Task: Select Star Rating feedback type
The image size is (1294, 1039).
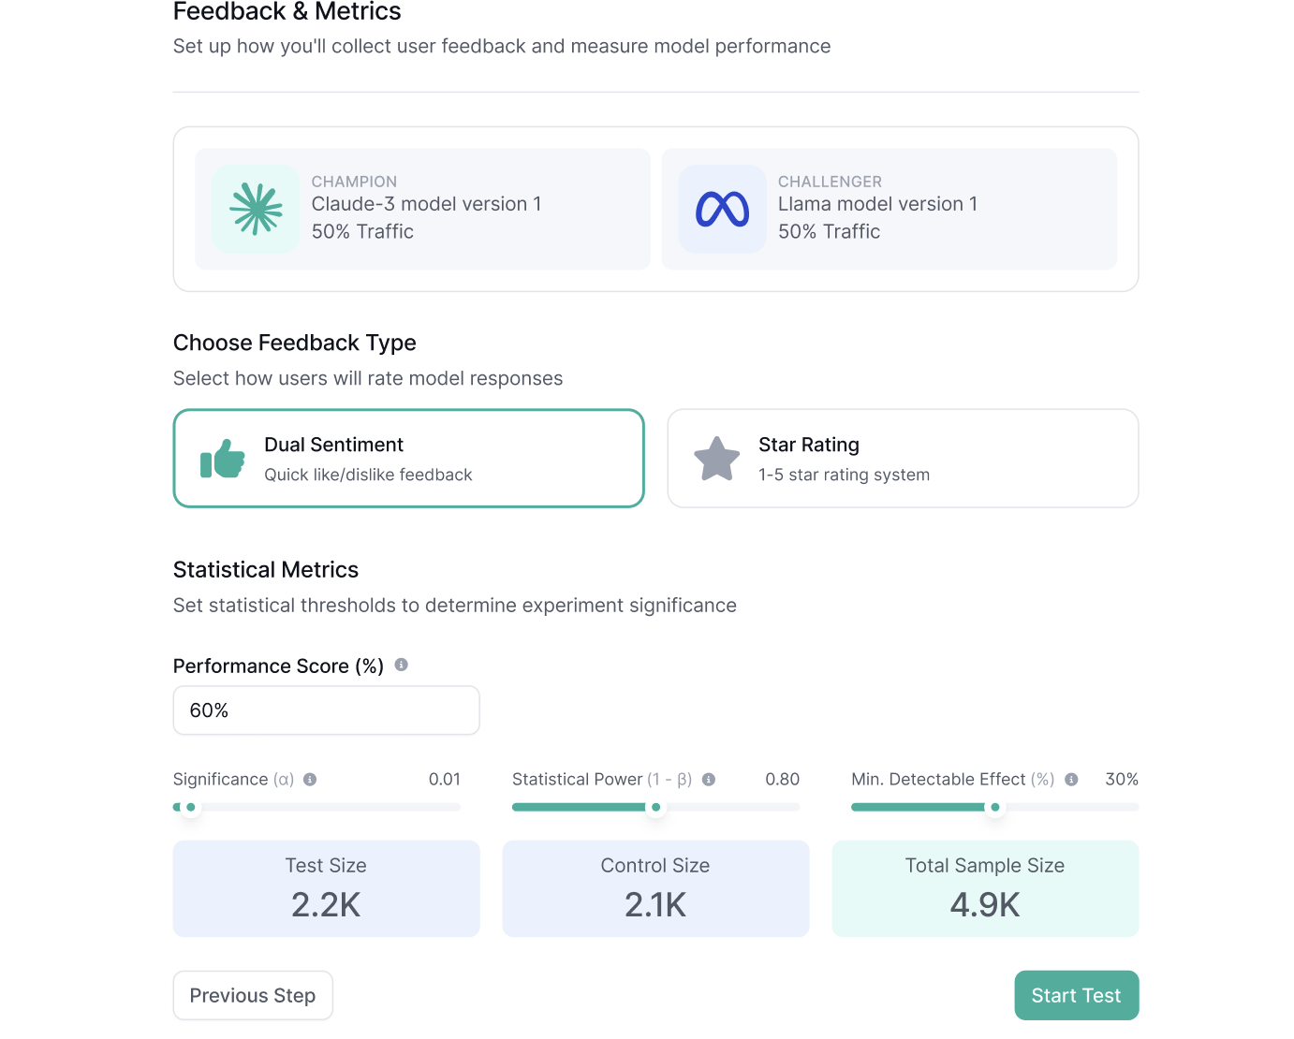Action: (903, 459)
